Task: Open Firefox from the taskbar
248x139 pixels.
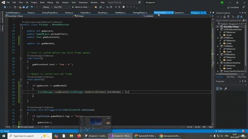Action: pyautogui.click(x=79, y=136)
